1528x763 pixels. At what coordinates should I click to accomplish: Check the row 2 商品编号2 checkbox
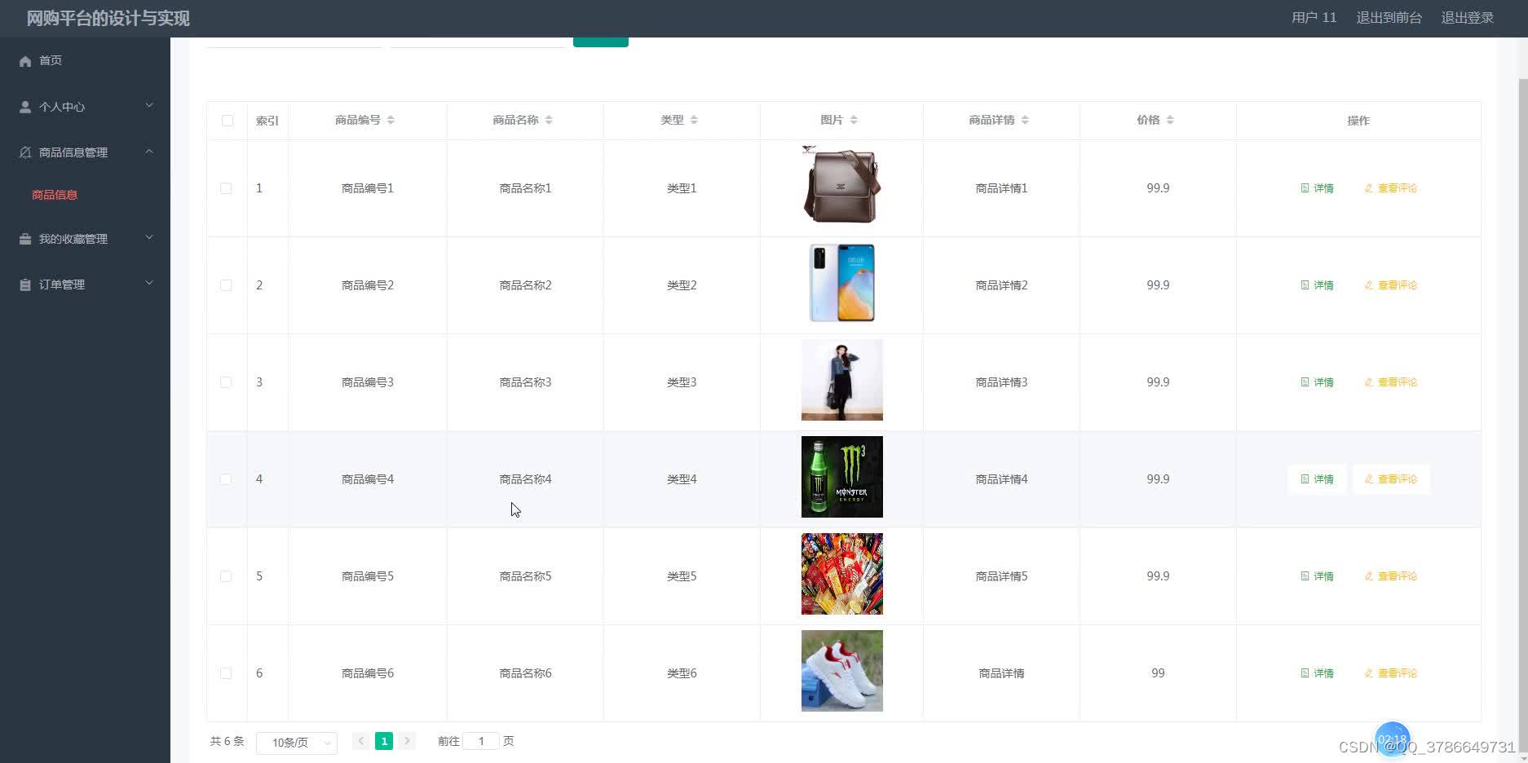(x=226, y=285)
